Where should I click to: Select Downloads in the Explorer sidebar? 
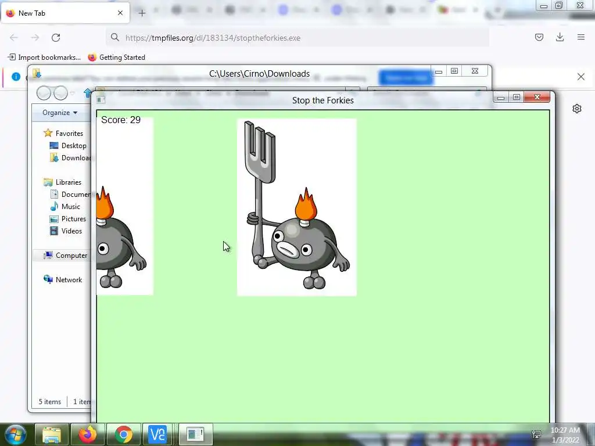coord(70,158)
